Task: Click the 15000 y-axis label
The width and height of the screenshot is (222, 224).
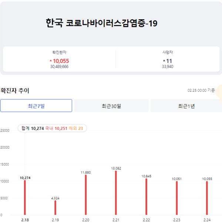Action: [5, 164]
